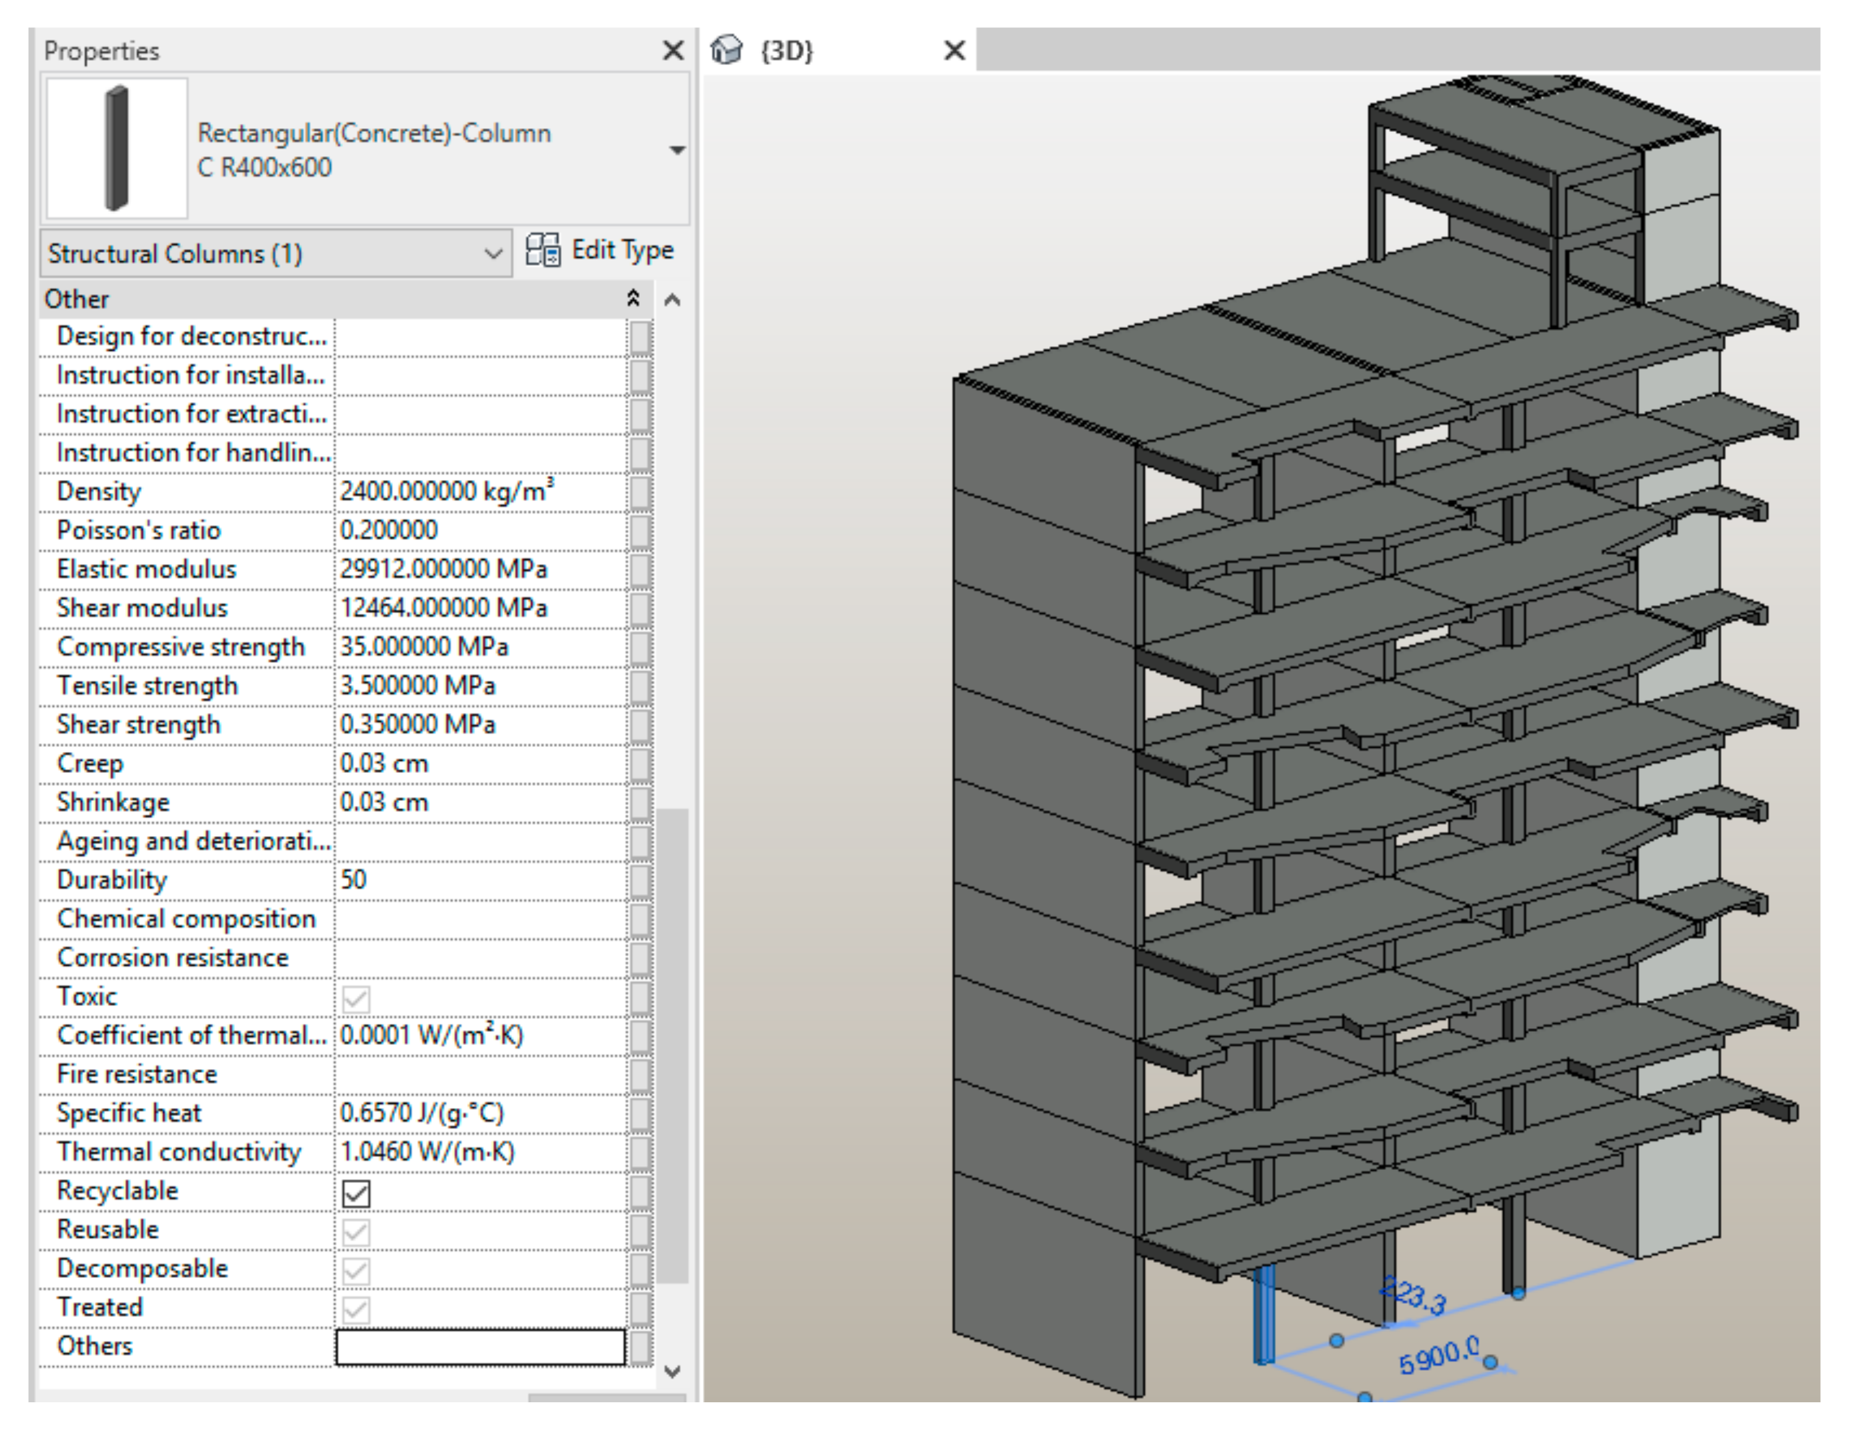Click the 3D view house icon

(x=726, y=50)
